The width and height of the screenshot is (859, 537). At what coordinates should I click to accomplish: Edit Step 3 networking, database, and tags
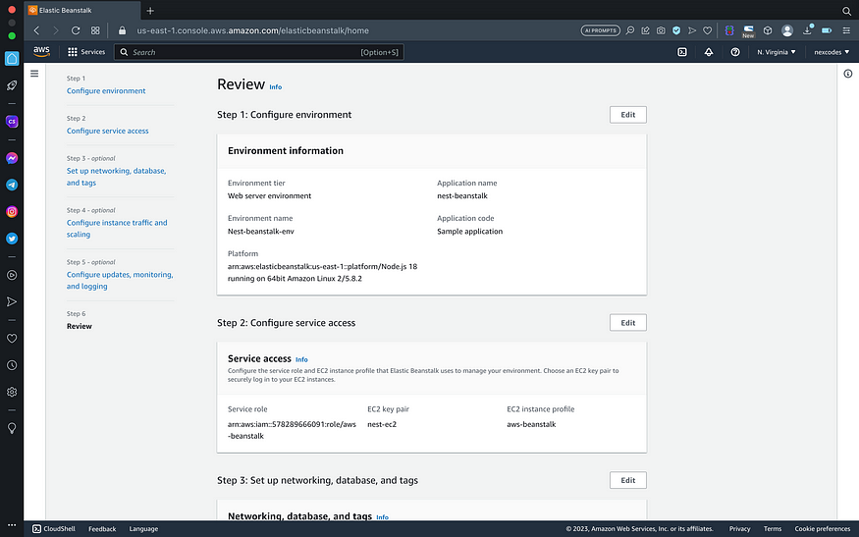(628, 480)
